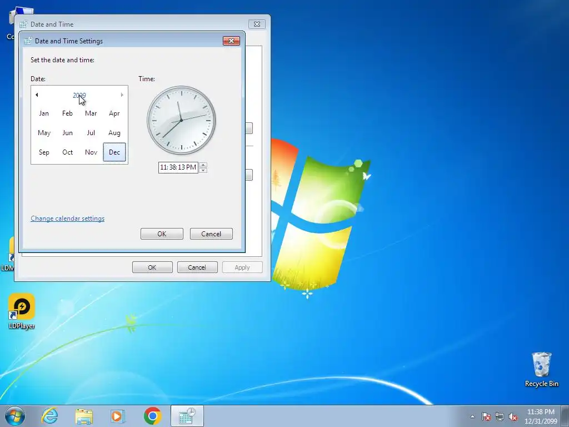Open the Windows Start menu

(x=15, y=416)
